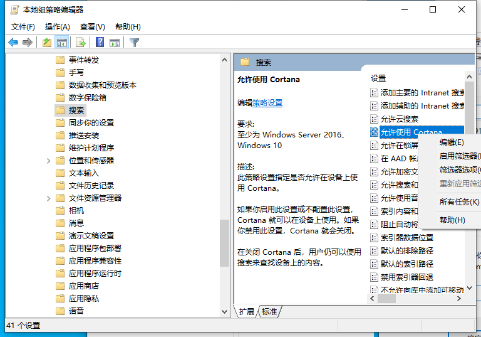Click the left tree pane vertical scrollbar
The image size is (481, 337).
tap(225, 188)
